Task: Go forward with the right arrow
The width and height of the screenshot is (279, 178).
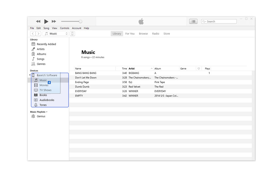Action: click(39, 34)
